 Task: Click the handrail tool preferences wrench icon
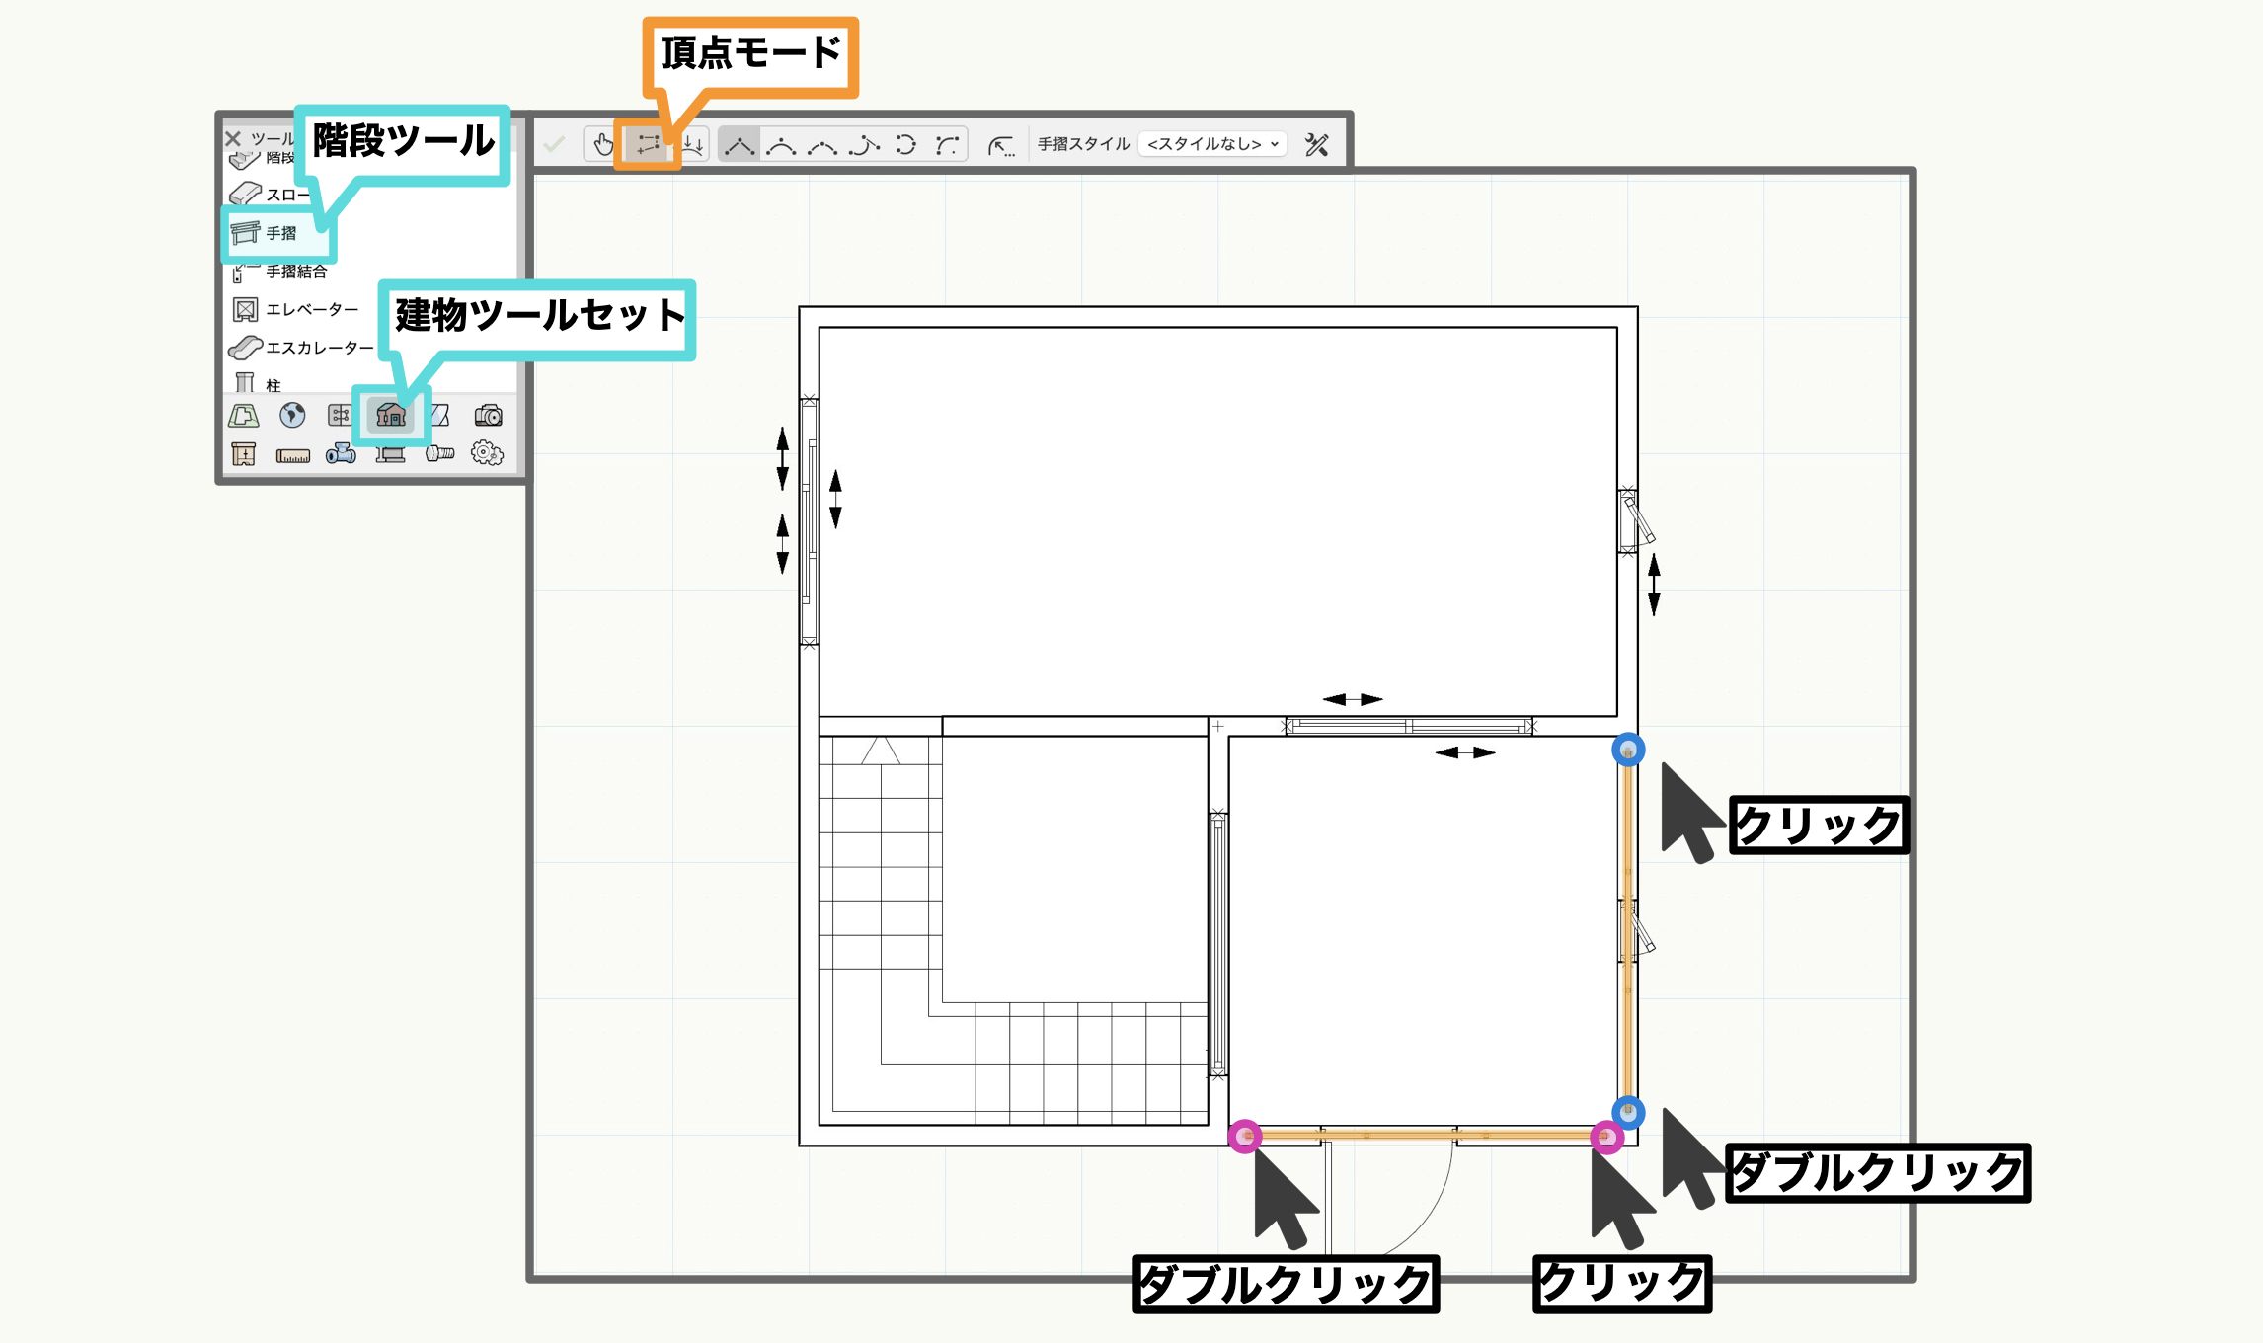[x=1316, y=145]
